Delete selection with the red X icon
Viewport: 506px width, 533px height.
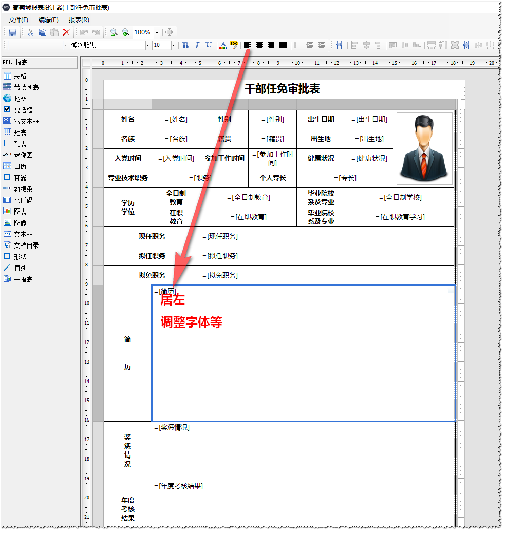pos(66,33)
